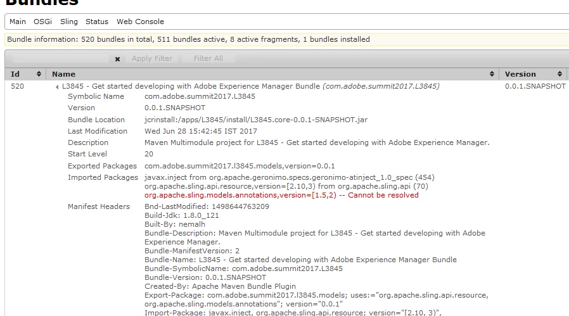569x316 pixels.
Task: Click the Build-Jdk: 1.8.0_121 line
Action: (x=181, y=215)
